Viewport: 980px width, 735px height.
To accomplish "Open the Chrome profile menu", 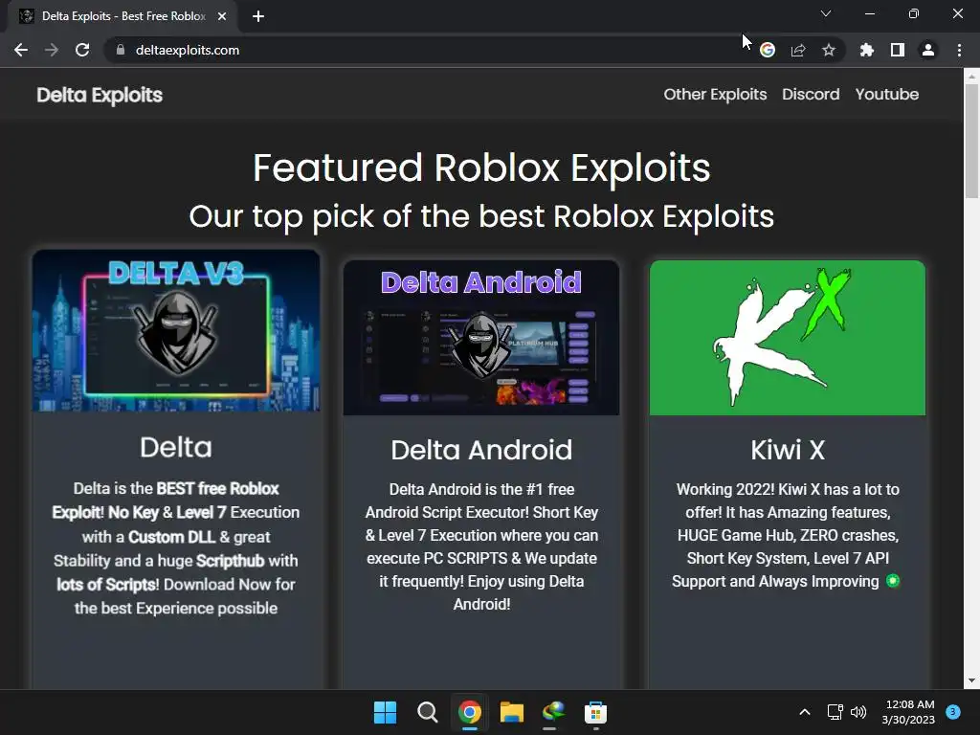I will (928, 50).
